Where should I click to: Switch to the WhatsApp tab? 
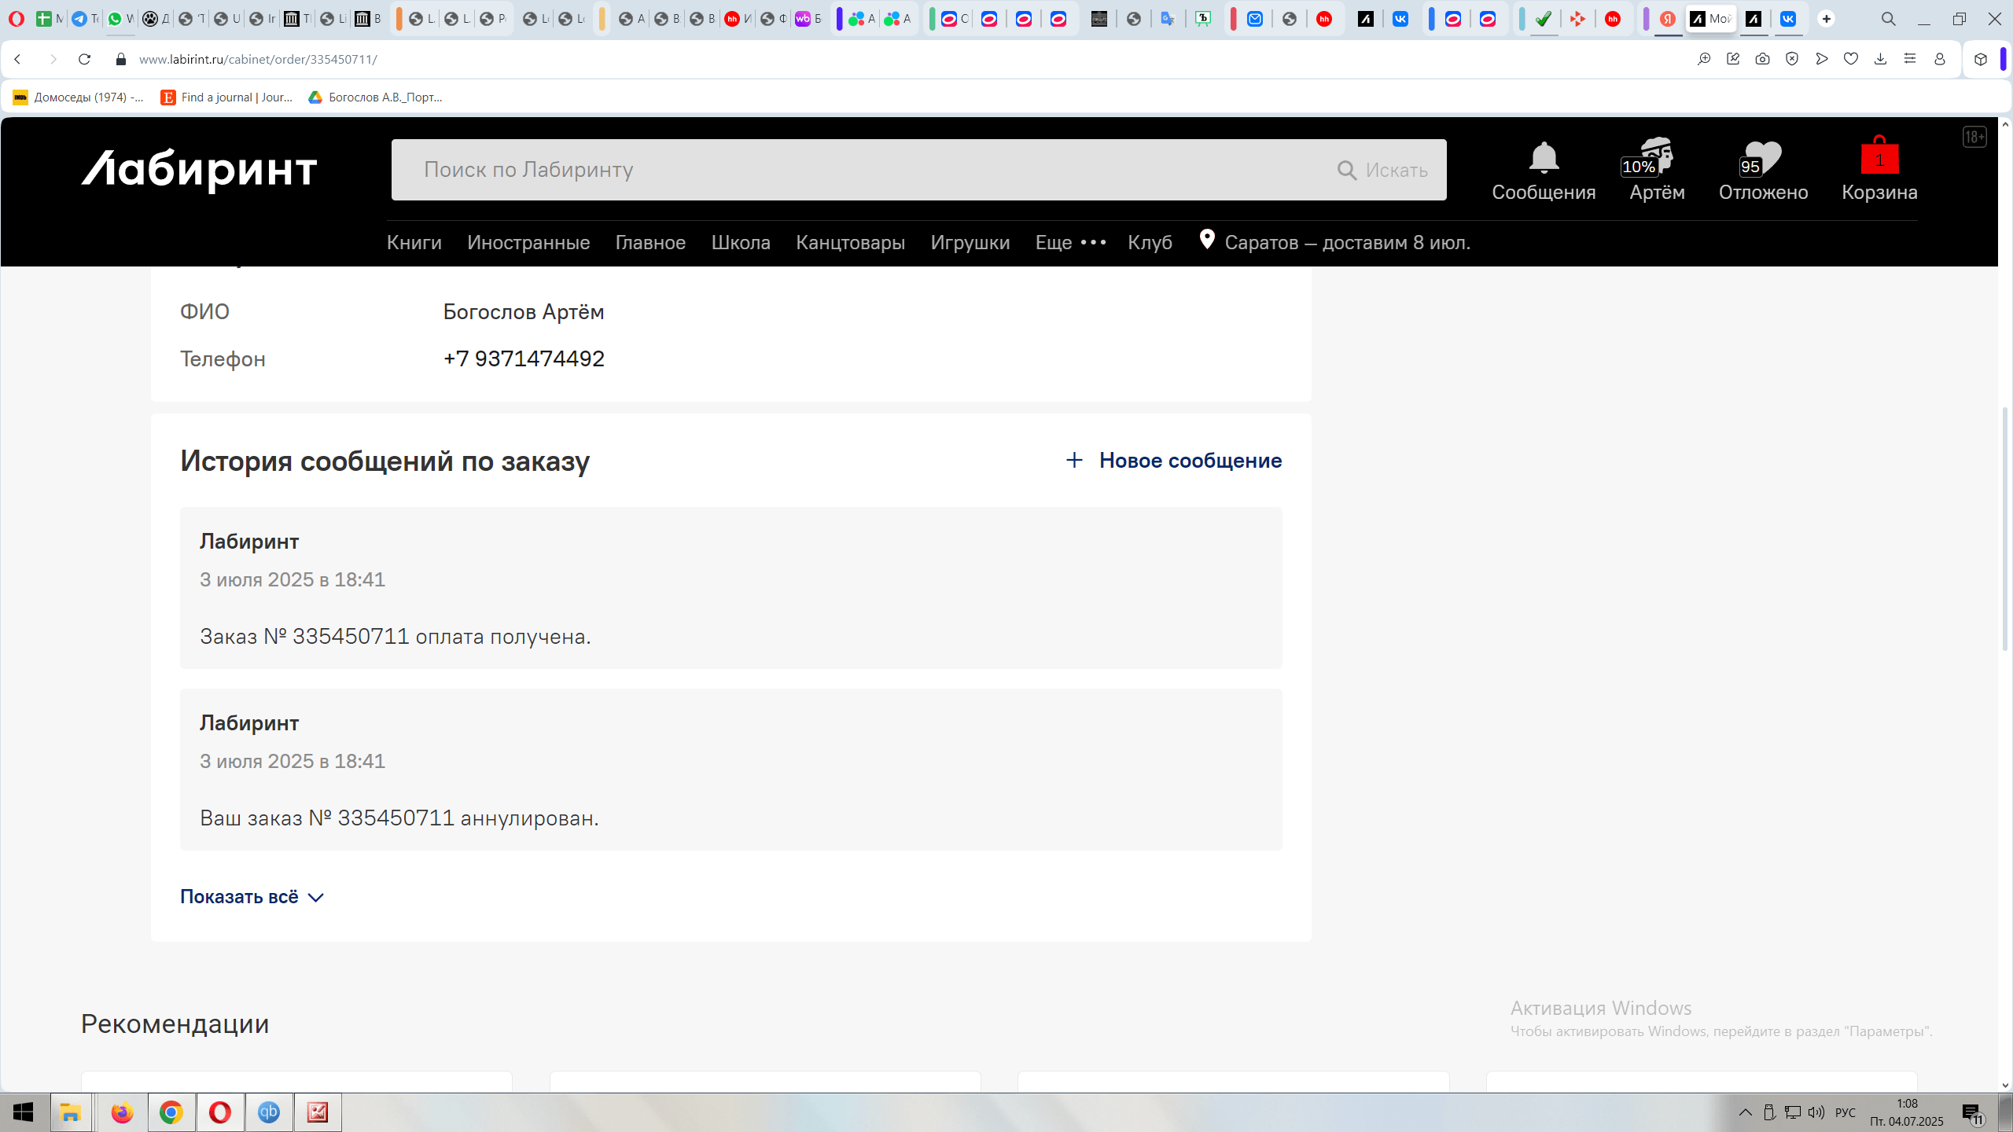click(118, 19)
